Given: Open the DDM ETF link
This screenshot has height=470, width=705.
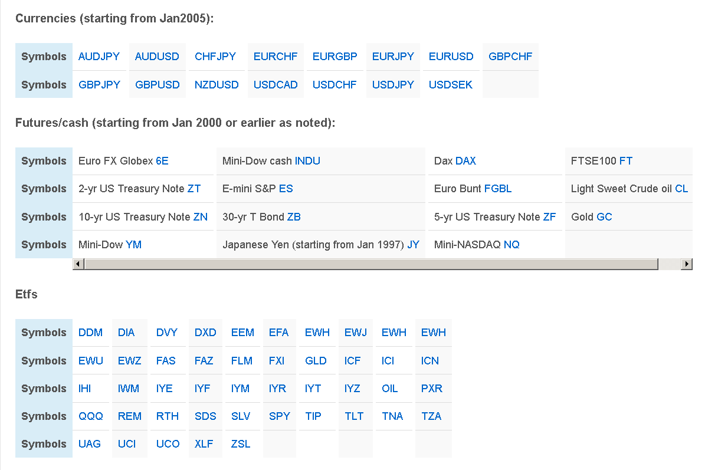Looking at the screenshot, I should click(x=90, y=333).
